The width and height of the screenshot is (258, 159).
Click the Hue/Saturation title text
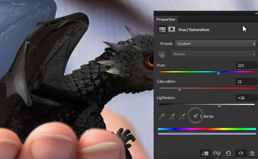(x=194, y=30)
